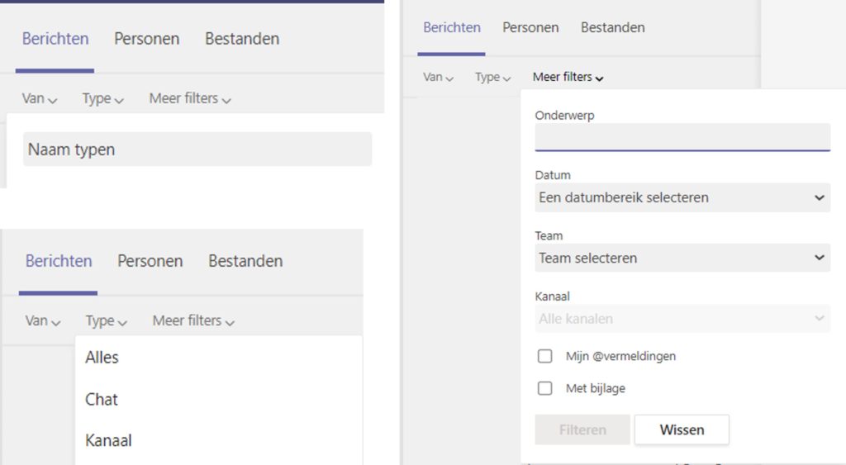Enable the 'Mijn @vermeldingen' checkbox
Screen dimensions: 846x465
click(x=545, y=356)
